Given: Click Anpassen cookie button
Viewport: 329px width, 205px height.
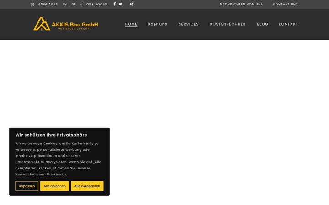Looking at the screenshot, I should click(x=27, y=186).
